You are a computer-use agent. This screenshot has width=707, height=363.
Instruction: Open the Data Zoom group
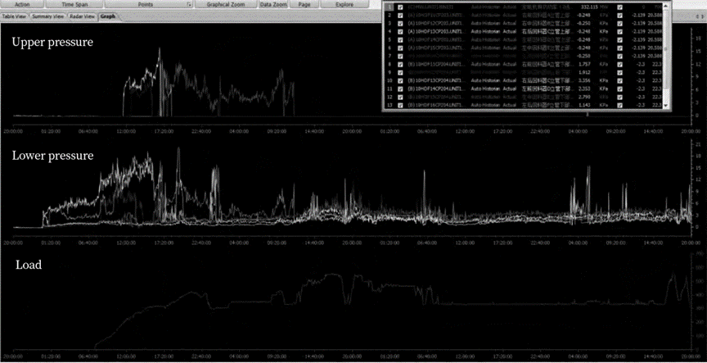pos(273,4)
